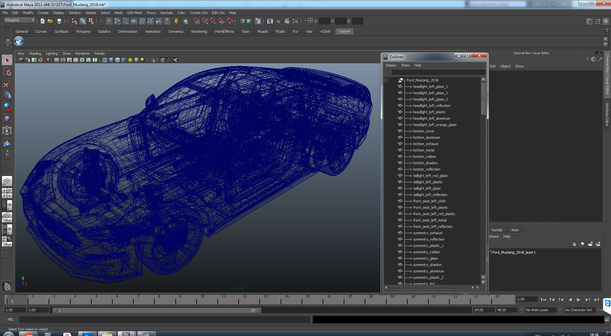This screenshot has height=336, width=611.
Task: Open the viewport Shading menu
Action: (x=35, y=53)
